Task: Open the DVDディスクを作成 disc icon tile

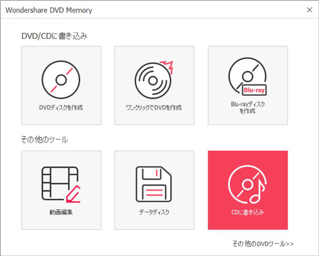Action: coord(61,85)
